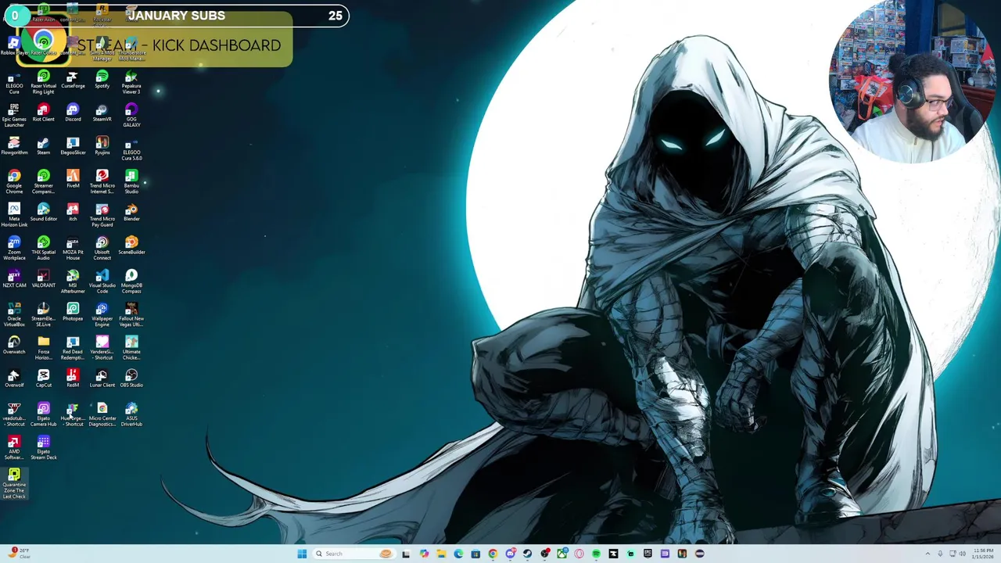Screen dimensions: 1001x563
Task: Select the ASUS DriverHub desktop icon
Action: click(x=131, y=414)
